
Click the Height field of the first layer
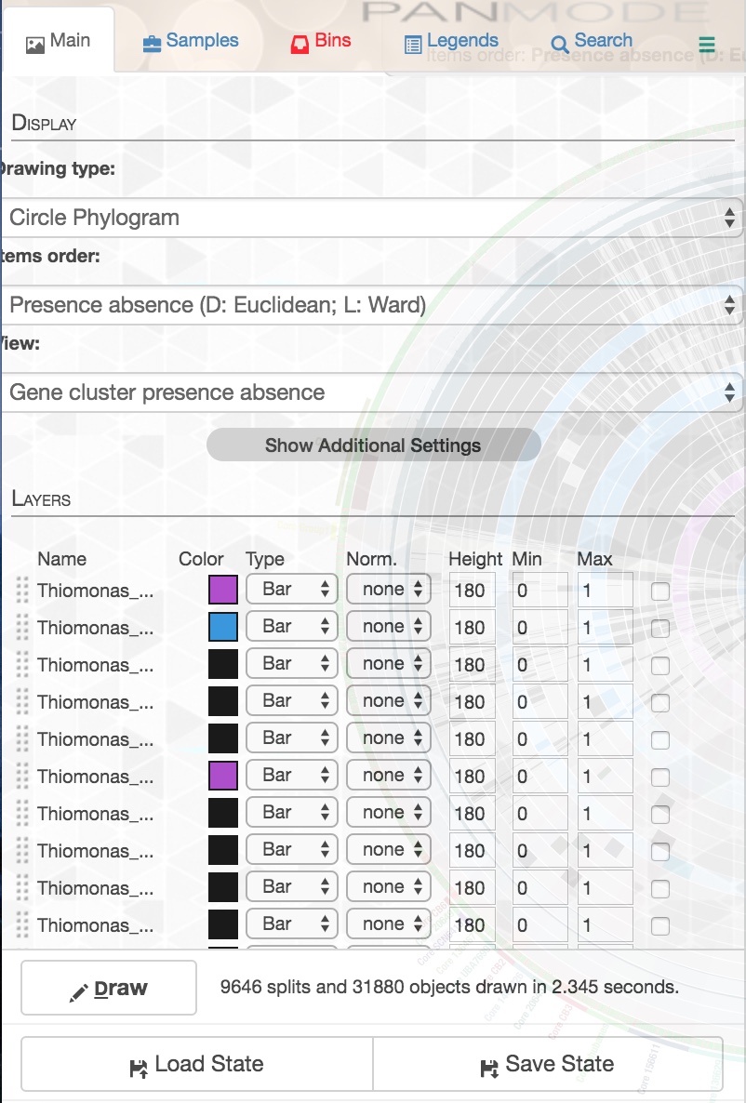click(x=472, y=590)
